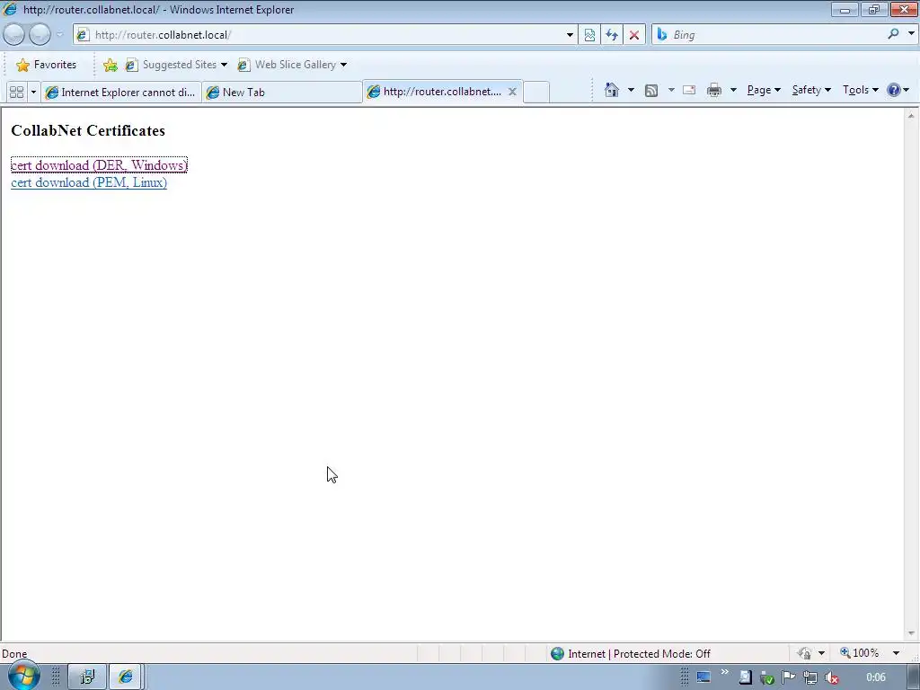Click the RSS Feeds icon
The height and width of the screenshot is (690, 920).
click(651, 90)
